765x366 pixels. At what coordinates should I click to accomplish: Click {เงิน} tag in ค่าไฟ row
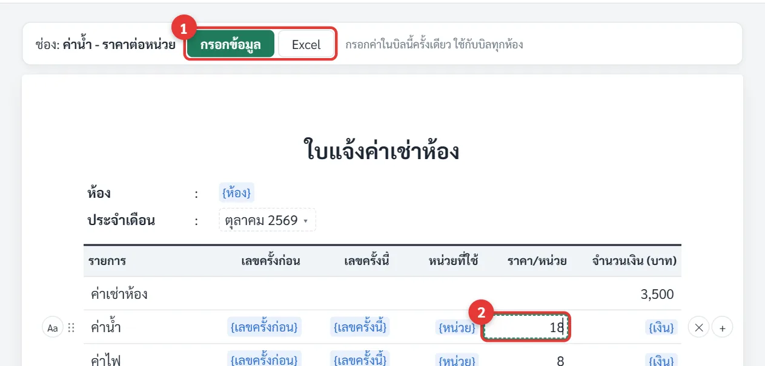tap(661, 361)
